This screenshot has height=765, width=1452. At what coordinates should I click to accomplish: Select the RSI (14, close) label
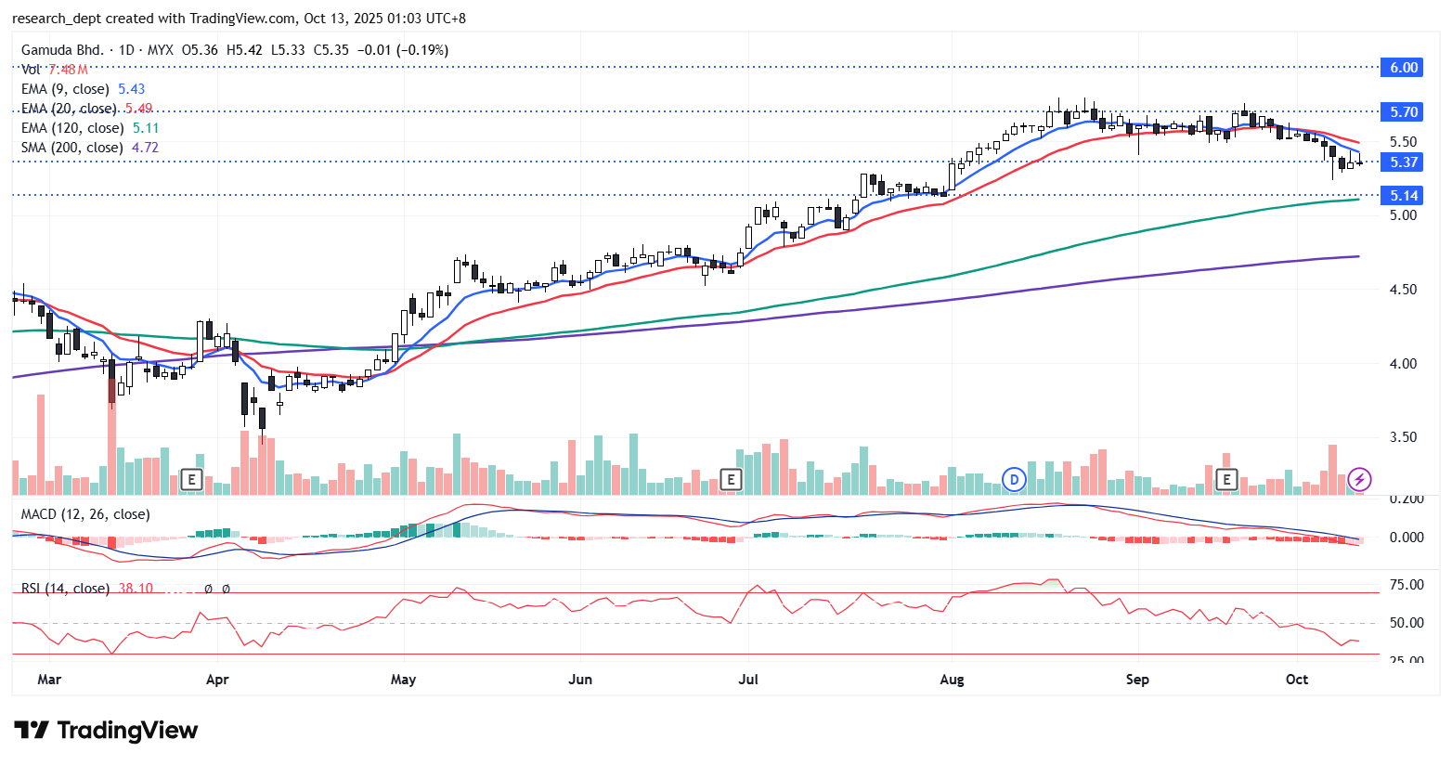point(65,589)
